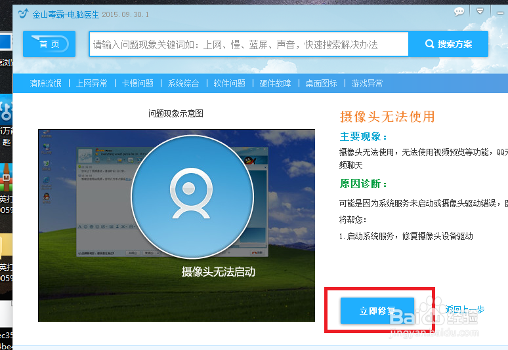
Task: Open the 清除流氓 category tab
Action: click(45, 83)
